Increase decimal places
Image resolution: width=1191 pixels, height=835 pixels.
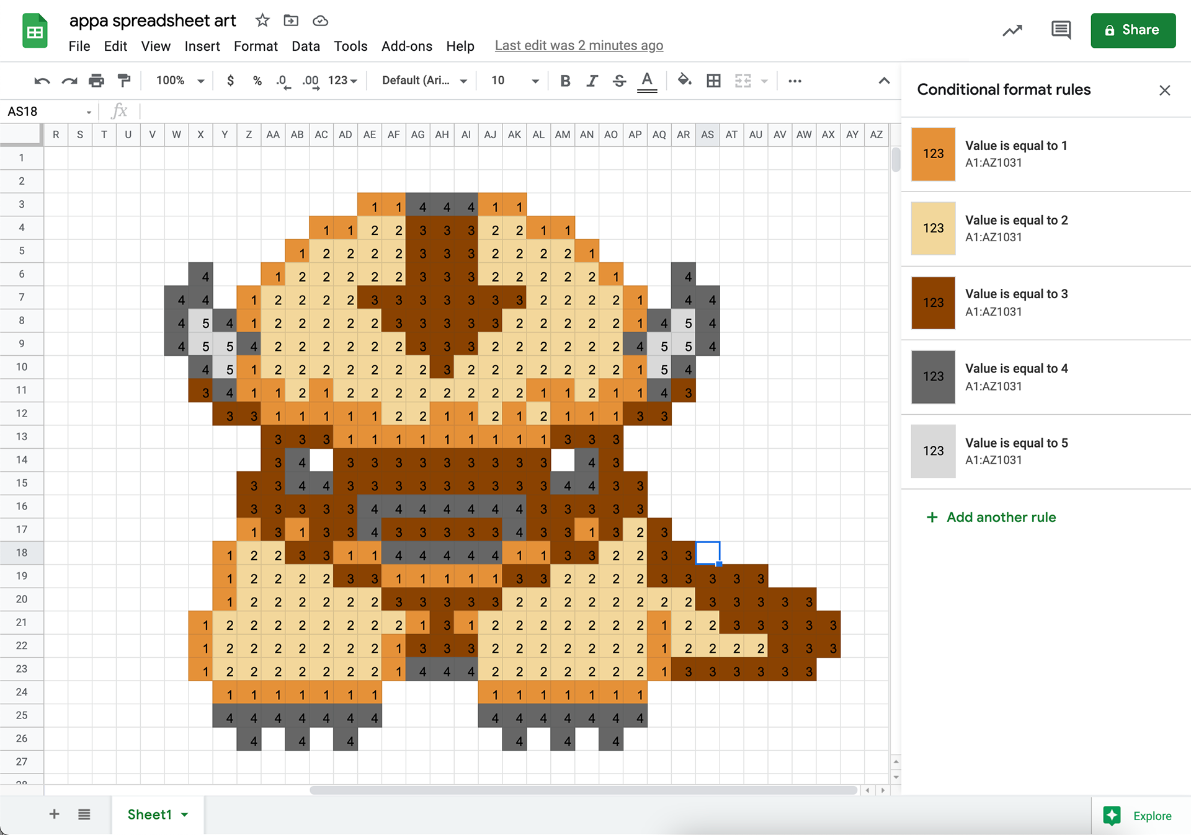coord(311,81)
